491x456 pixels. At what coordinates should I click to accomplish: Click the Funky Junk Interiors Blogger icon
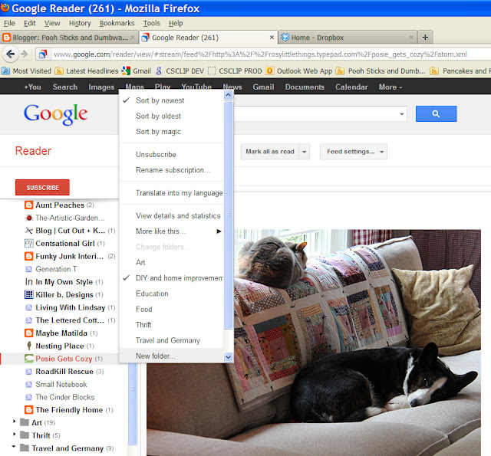(29, 257)
